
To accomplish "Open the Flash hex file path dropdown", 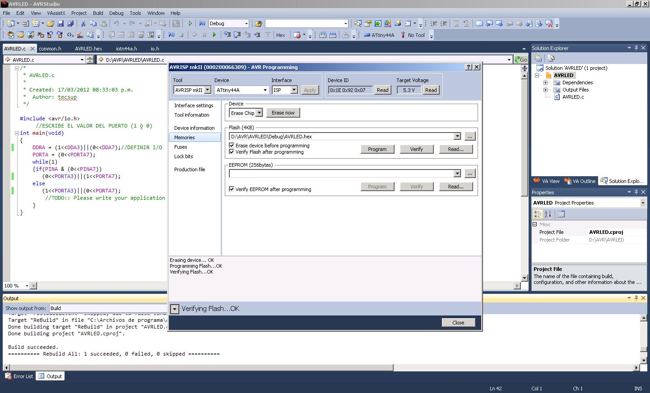I will pyautogui.click(x=457, y=137).
